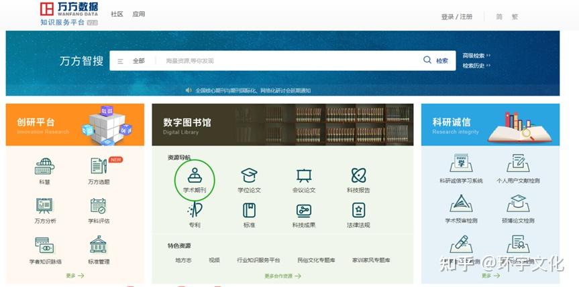Click the 资源导航 heading text
This screenshot has height=287, width=579.
[x=179, y=157]
